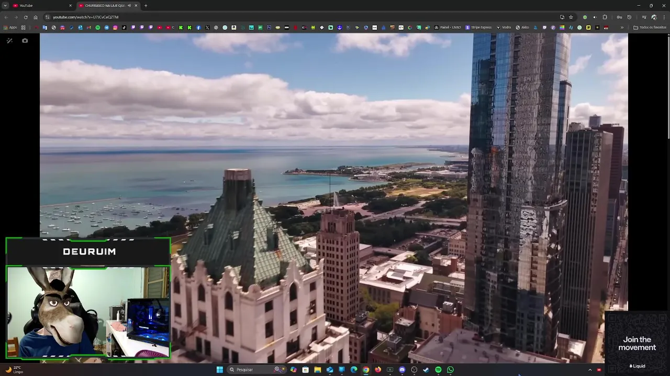The width and height of the screenshot is (670, 376).
Task: Open File Explorer from taskbar
Action: tap(317, 370)
